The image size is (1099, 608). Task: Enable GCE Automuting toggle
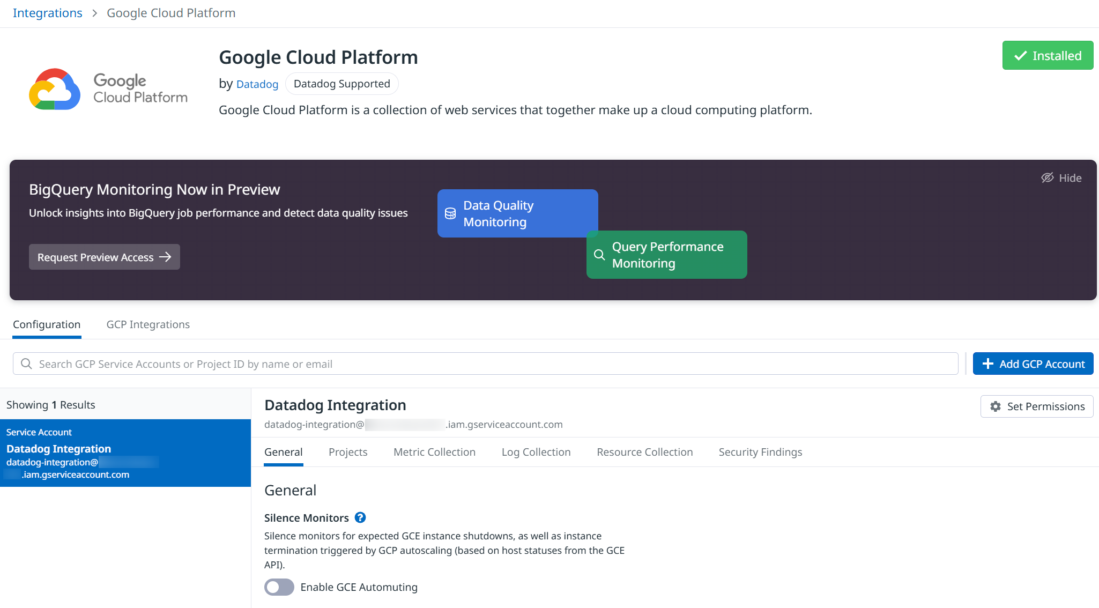(x=279, y=587)
